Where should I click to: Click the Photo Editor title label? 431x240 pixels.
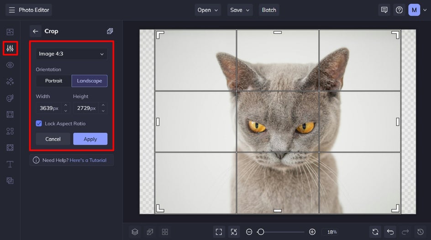click(x=34, y=10)
